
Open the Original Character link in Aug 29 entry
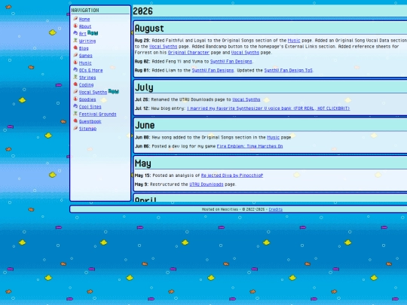(x=188, y=53)
